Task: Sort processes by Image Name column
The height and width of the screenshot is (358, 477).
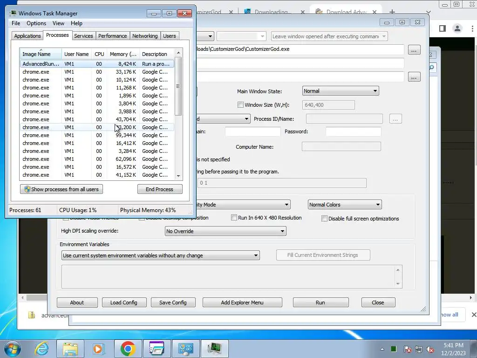Action: (x=40, y=54)
